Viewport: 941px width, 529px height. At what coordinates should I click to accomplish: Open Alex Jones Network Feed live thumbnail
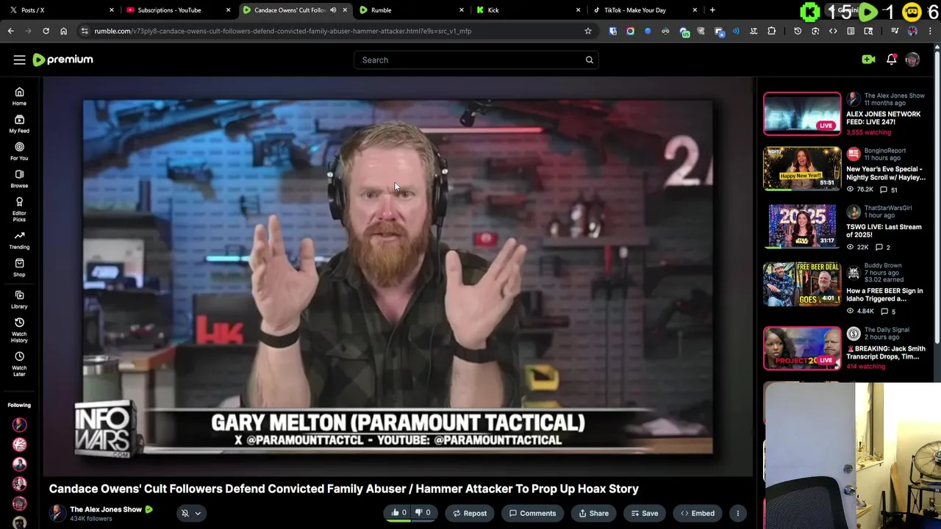click(x=802, y=114)
